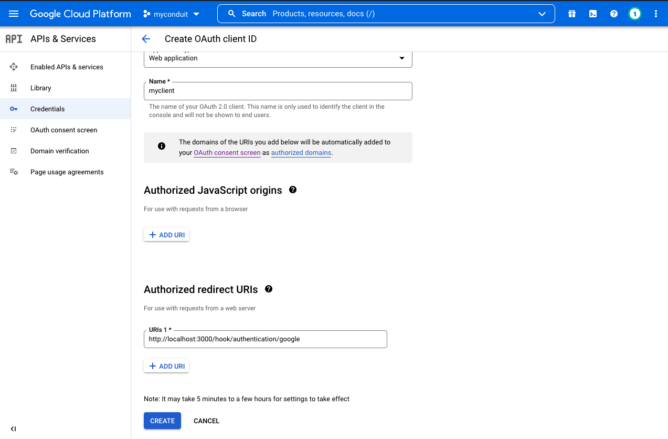
Task: Click the CANCEL button
Action: pyautogui.click(x=207, y=421)
